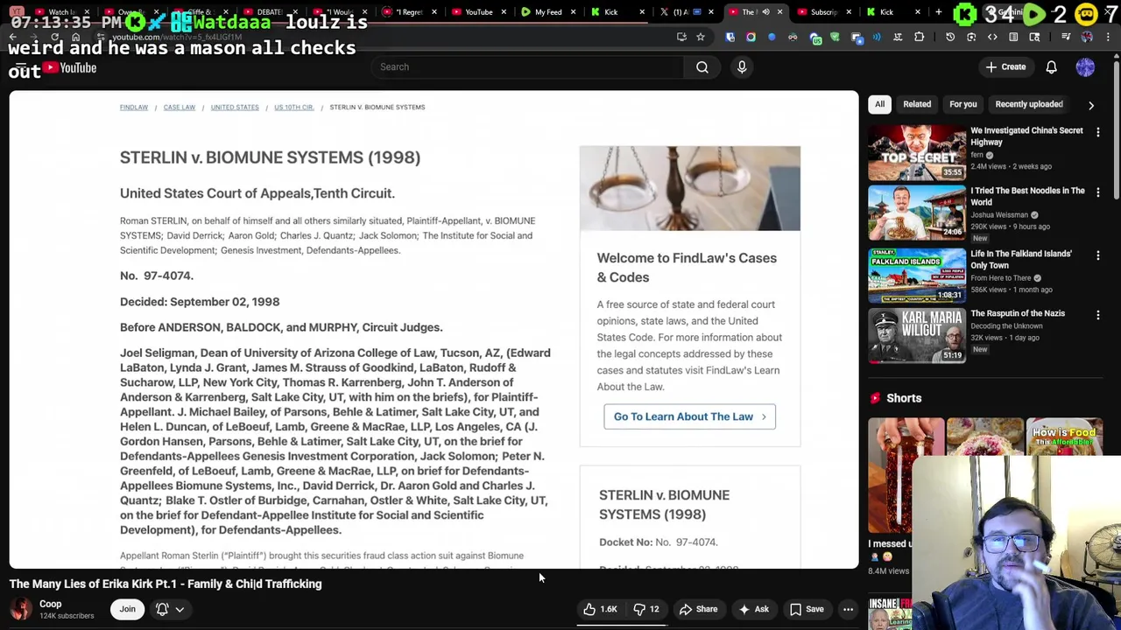Open the TOP SECRET highway video thumbnail
The height and width of the screenshot is (630, 1121).
pyautogui.click(x=917, y=152)
